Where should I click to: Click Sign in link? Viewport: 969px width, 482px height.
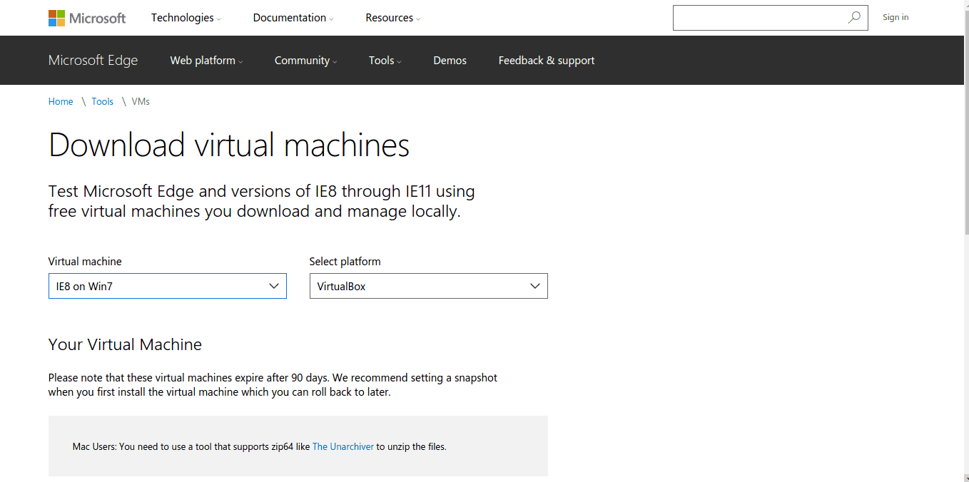[895, 17]
